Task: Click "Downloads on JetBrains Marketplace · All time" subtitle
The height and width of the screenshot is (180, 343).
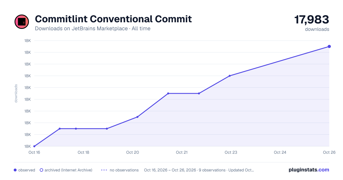Action: pos(93,29)
